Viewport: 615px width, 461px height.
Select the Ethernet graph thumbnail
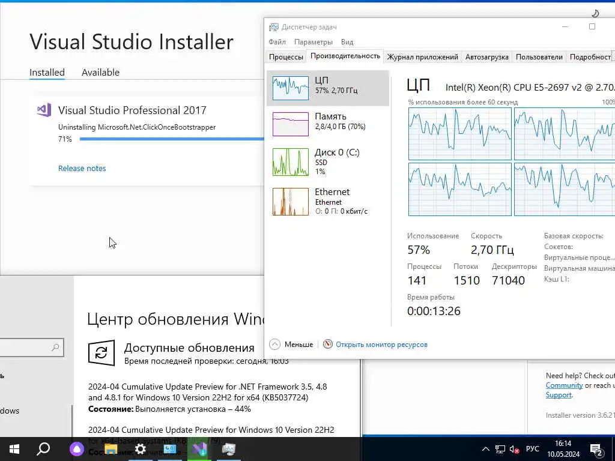290,202
